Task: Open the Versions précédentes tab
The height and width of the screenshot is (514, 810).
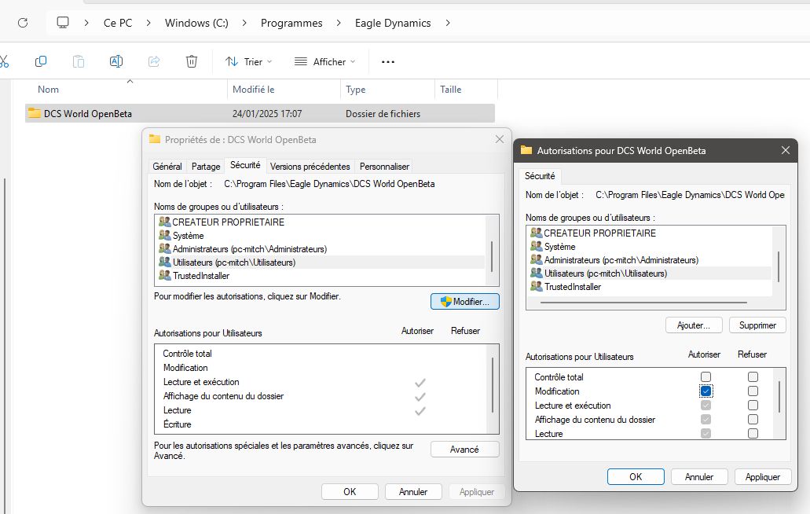Action: pyautogui.click(x=310, y=167)
